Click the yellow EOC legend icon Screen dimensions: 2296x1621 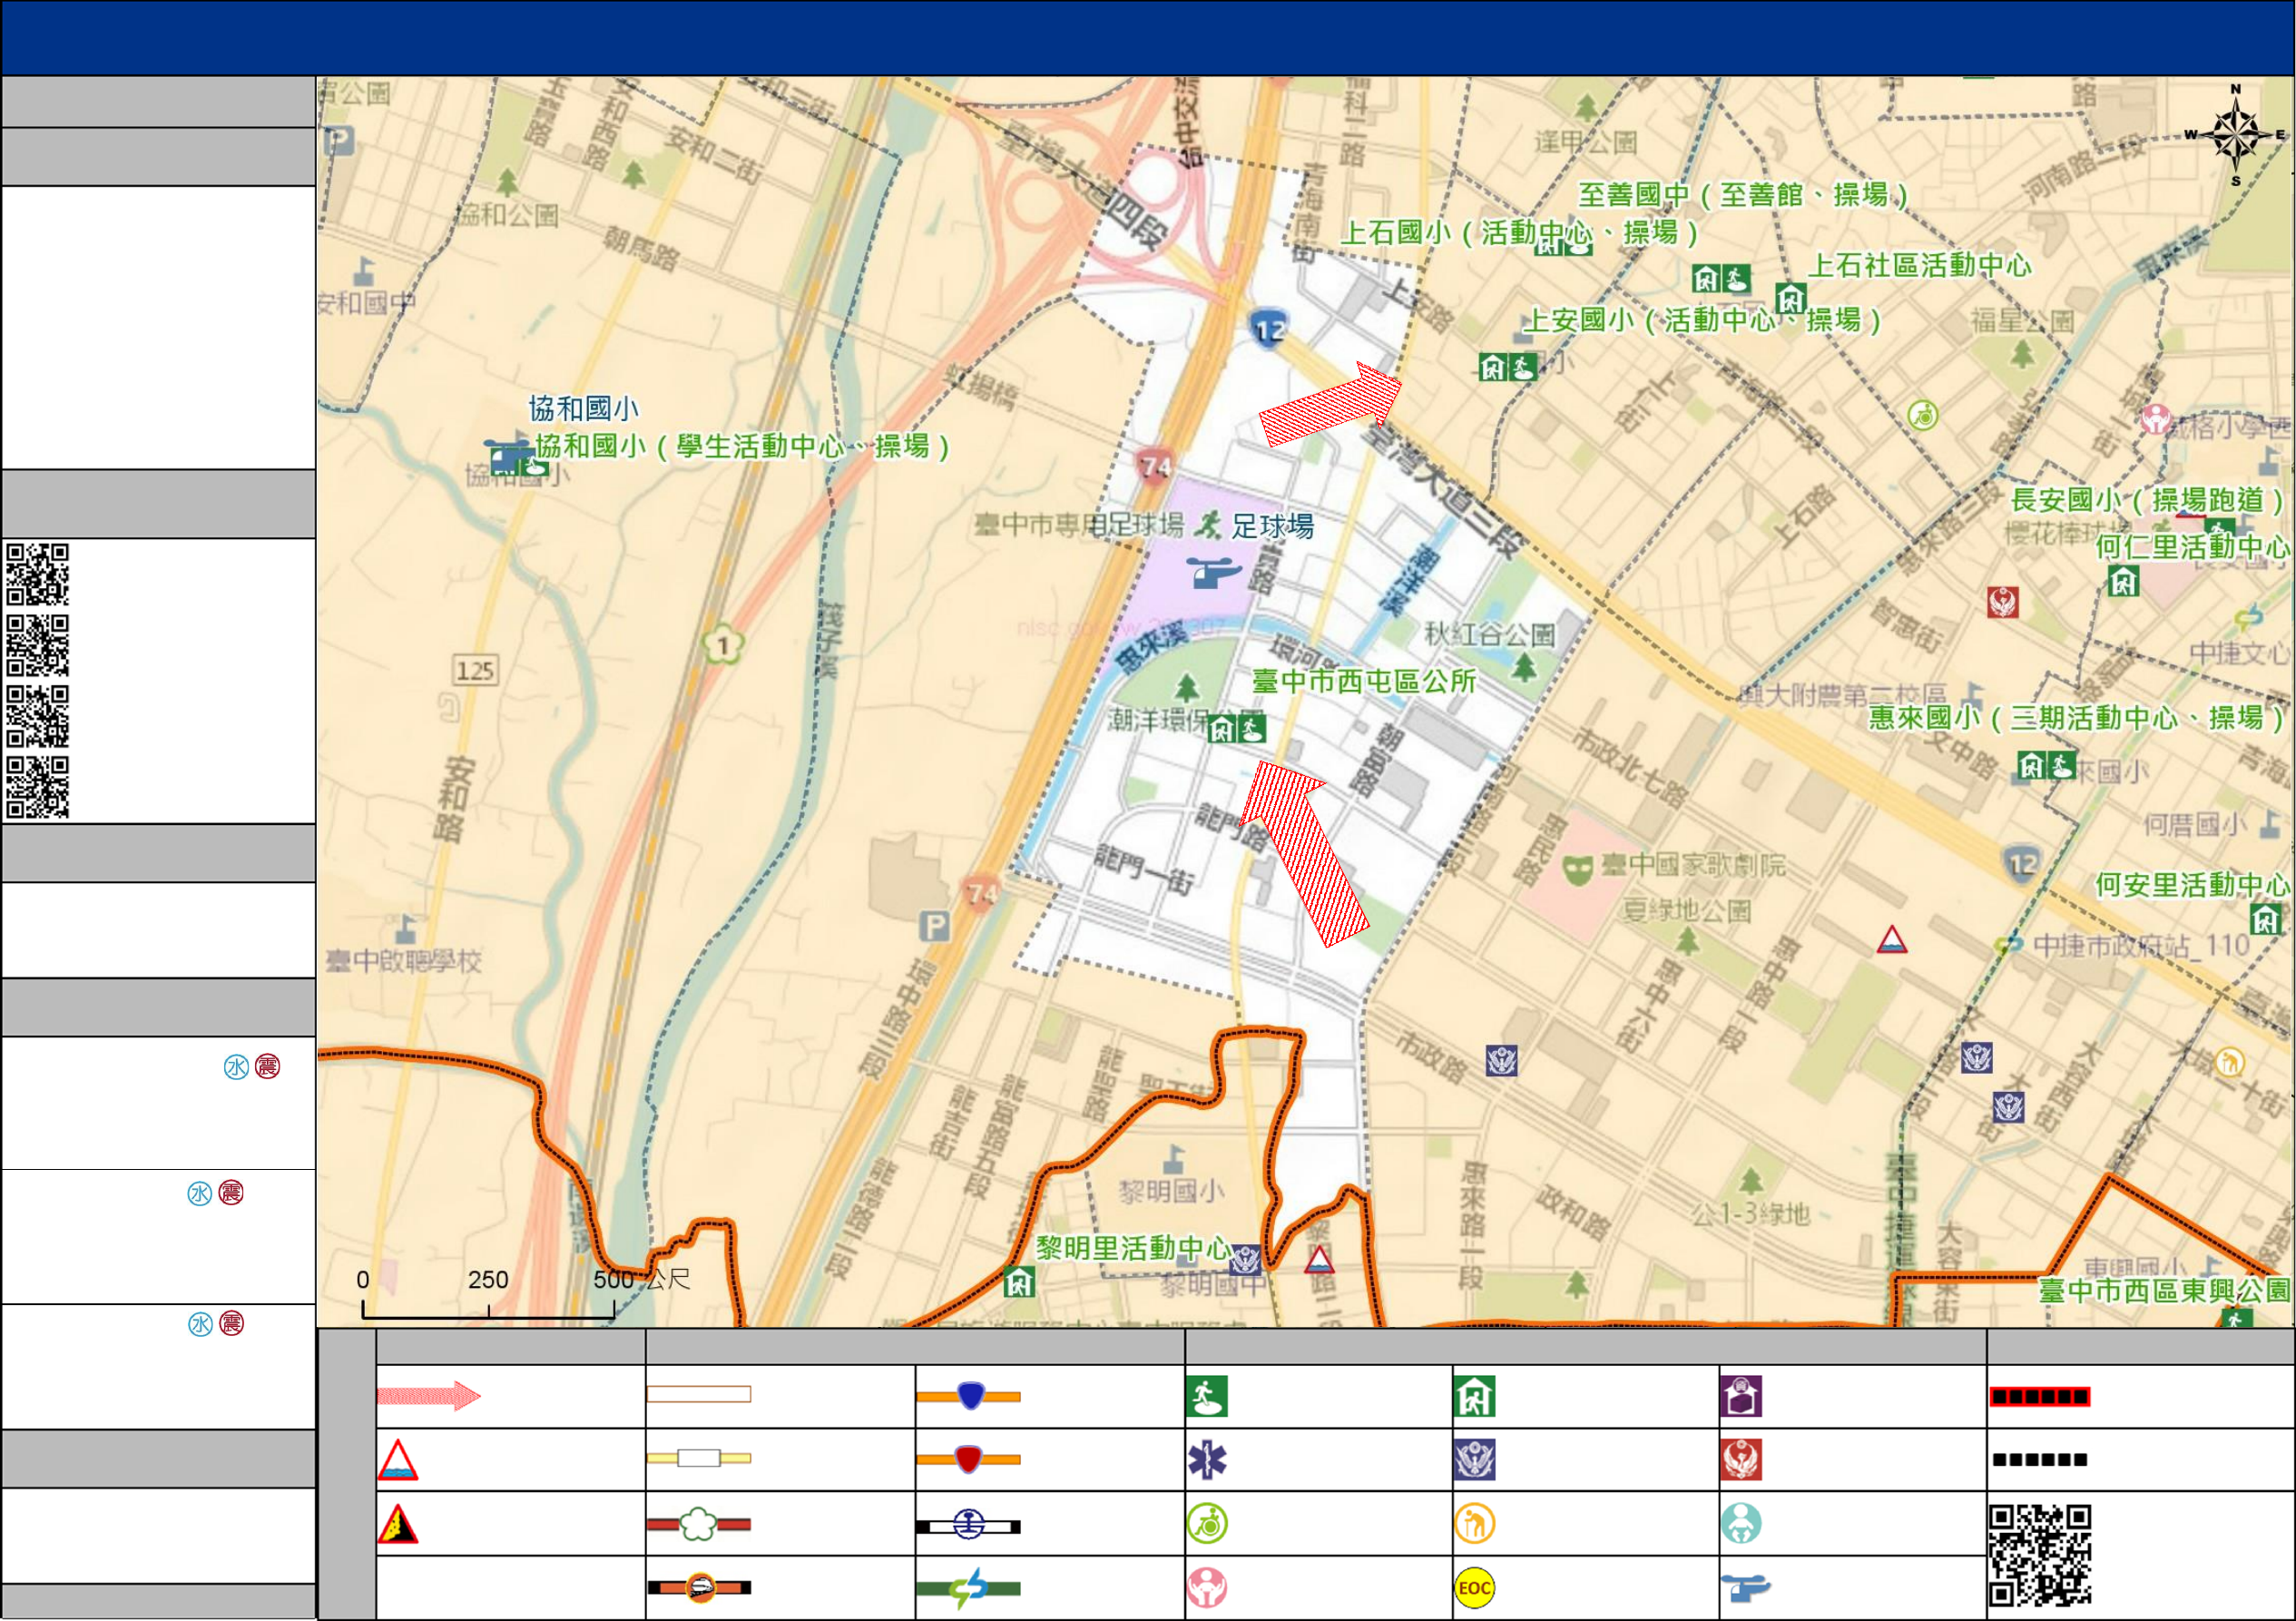tap(1475, 1588)
